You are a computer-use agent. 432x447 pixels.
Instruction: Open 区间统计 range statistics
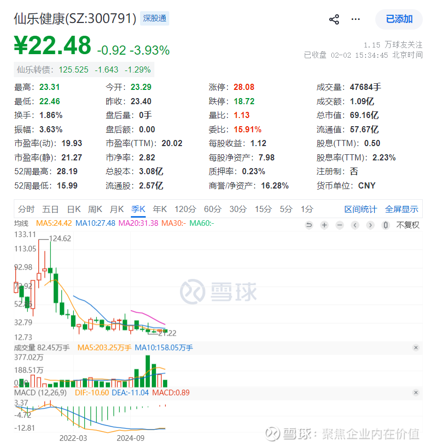[360, 209]
